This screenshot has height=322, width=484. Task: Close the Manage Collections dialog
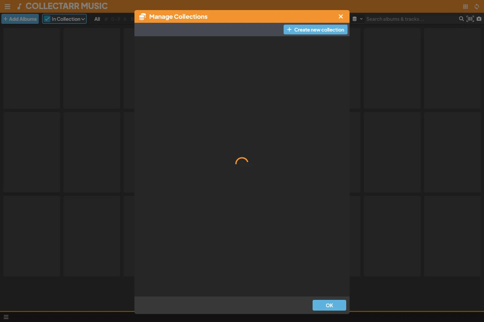341,16
